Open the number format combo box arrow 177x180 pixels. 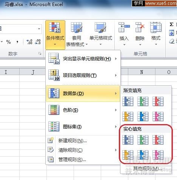tap(39, 29)
